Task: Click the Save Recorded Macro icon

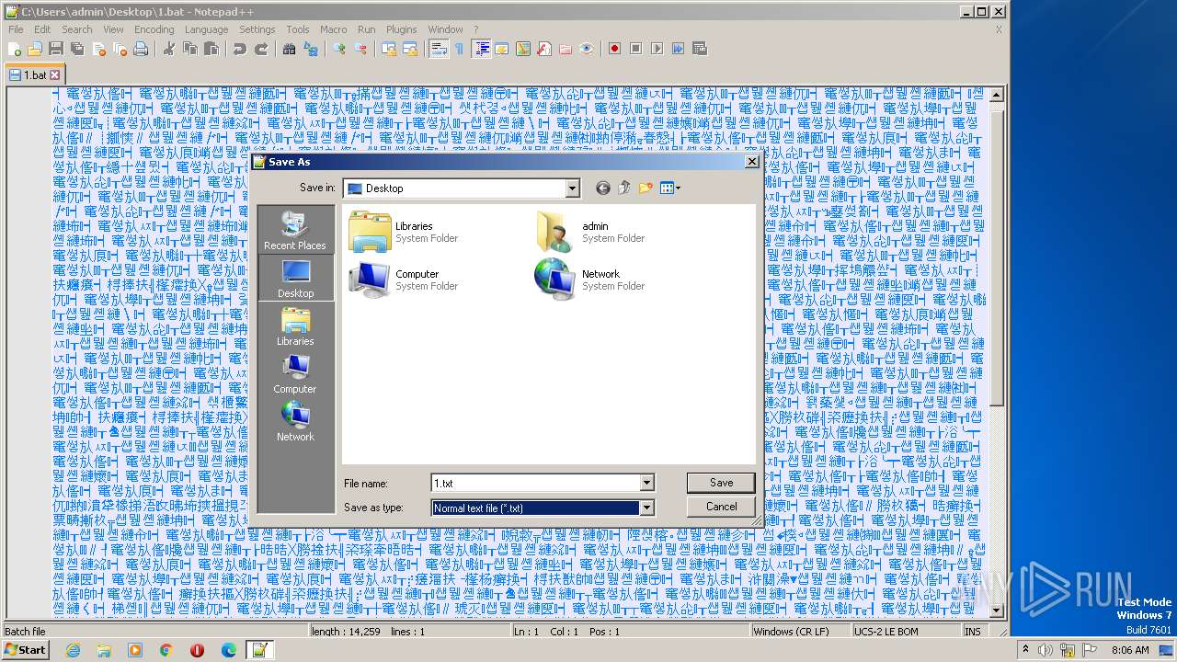Action: [x=699, y=49]
